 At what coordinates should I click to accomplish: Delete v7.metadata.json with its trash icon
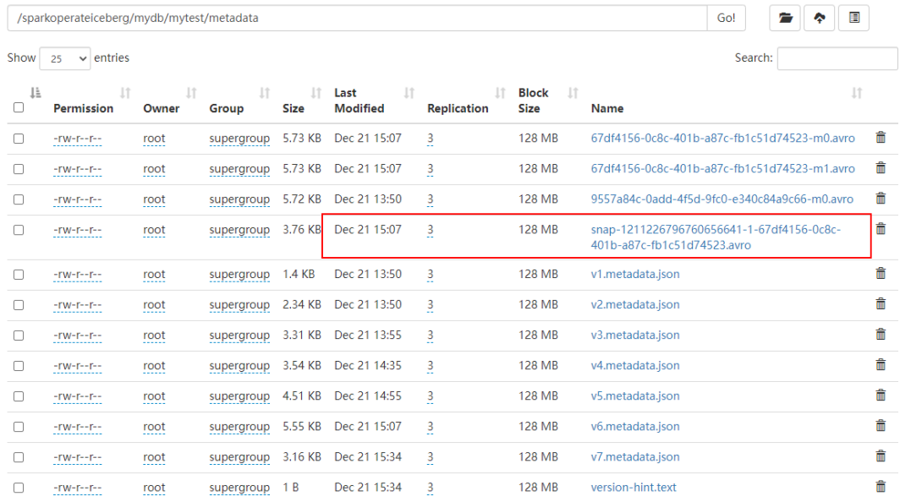pyautogui.click(x=881, y=456)
